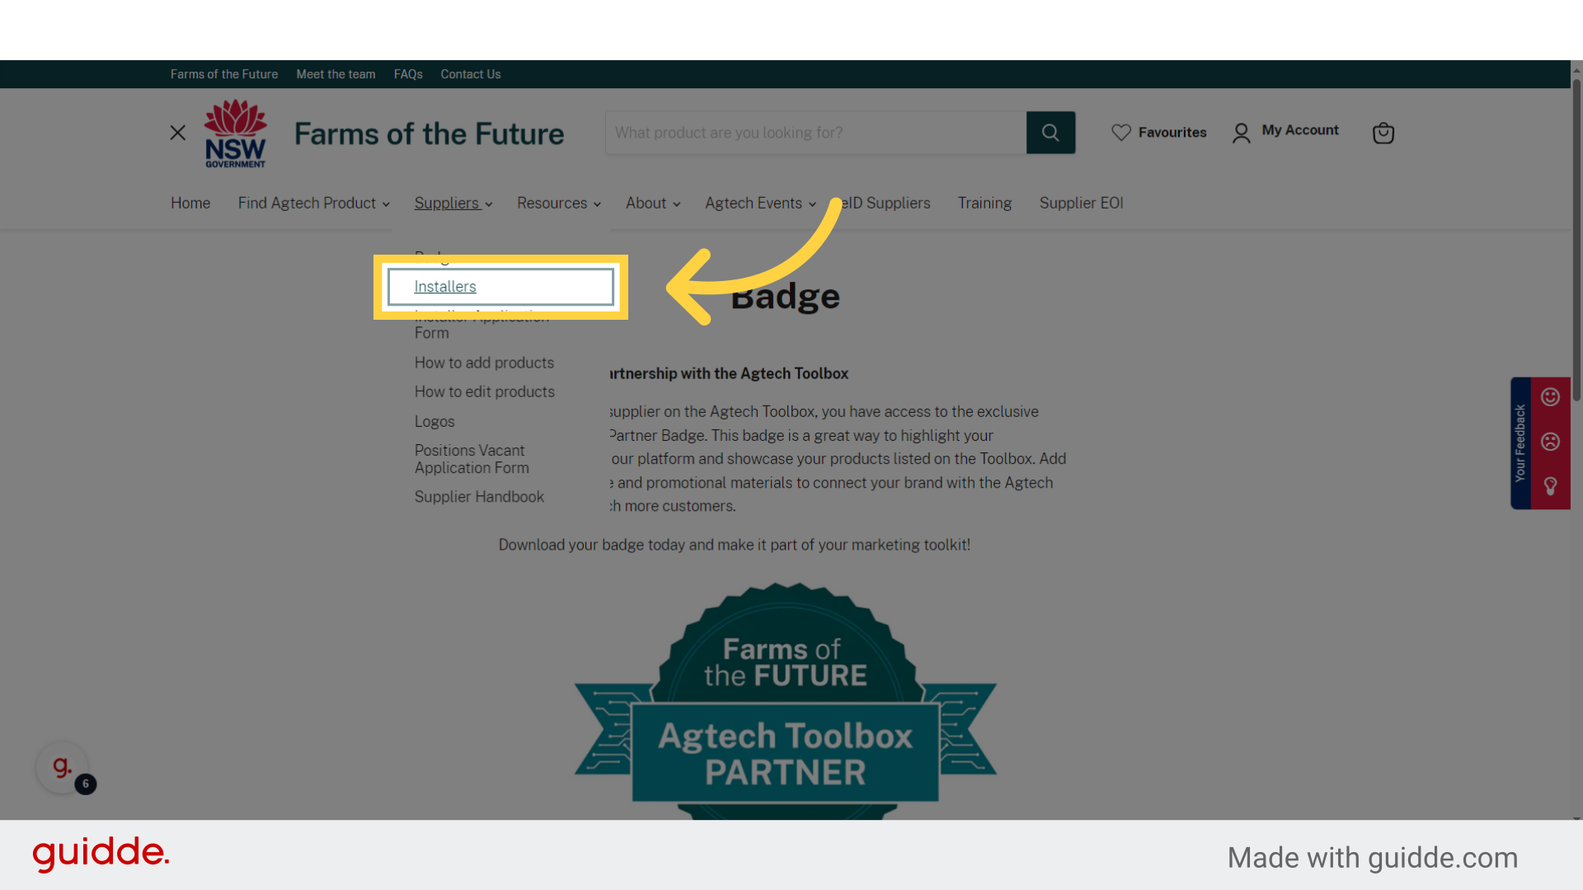Select Installers from the Suppliers menu
Screen dimensions: 1583x890
(x=445, y=287)
